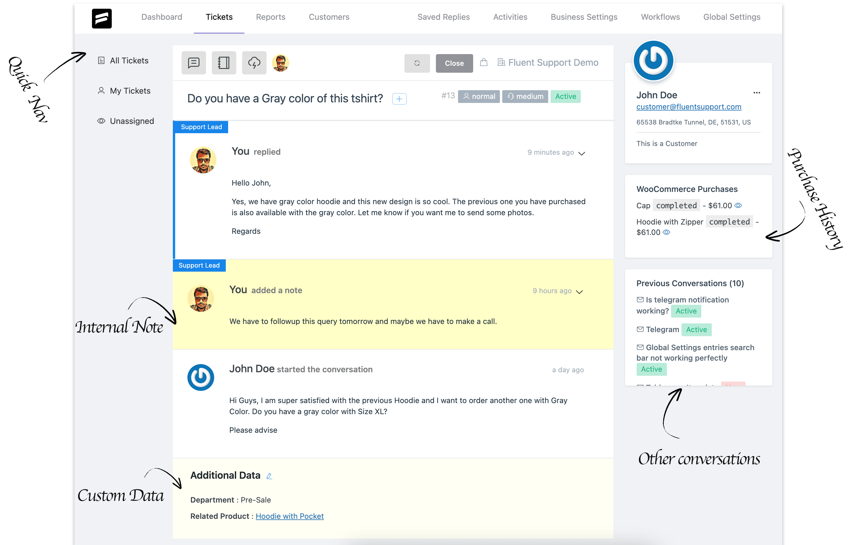
Task: Click the edit icon next to Additional Data
Action: (269, 475)
